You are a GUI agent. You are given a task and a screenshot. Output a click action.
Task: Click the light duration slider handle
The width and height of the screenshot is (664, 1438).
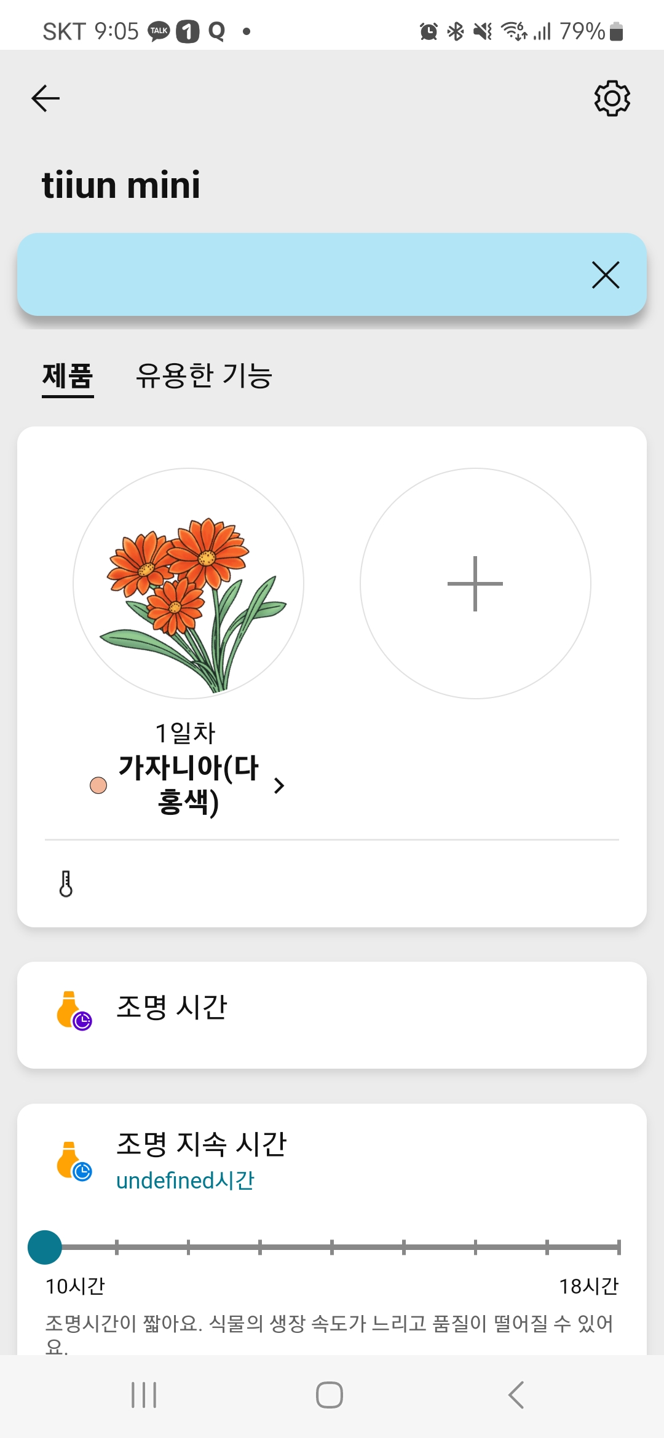[45, 1247]
